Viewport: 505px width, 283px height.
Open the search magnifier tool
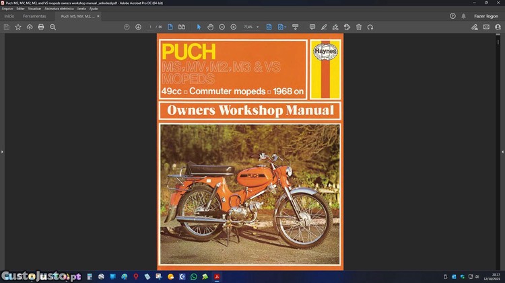pyautogui.click(x=53, y=27)
